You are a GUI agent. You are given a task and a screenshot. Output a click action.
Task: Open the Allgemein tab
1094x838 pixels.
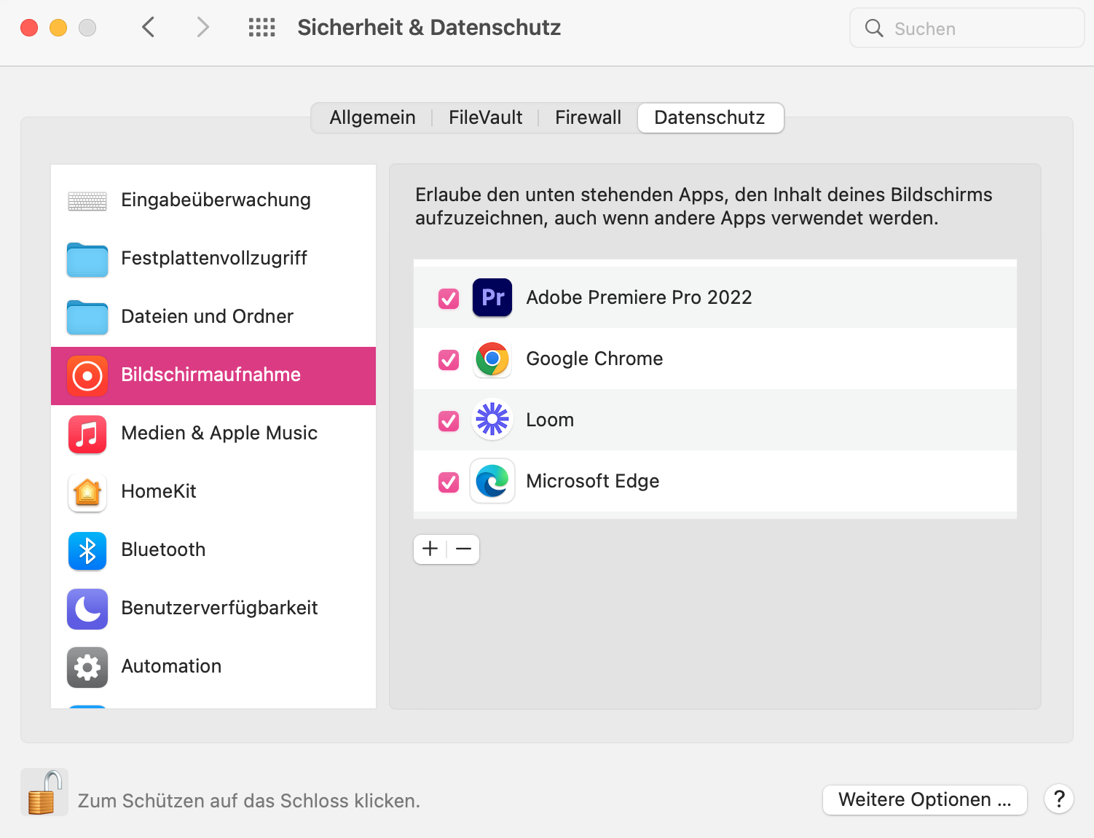(x=372, y=117)
